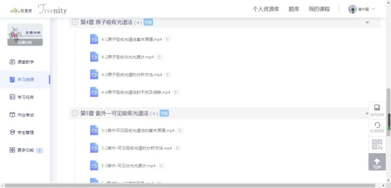Go to 学习任务 section

tap(25, 97)
